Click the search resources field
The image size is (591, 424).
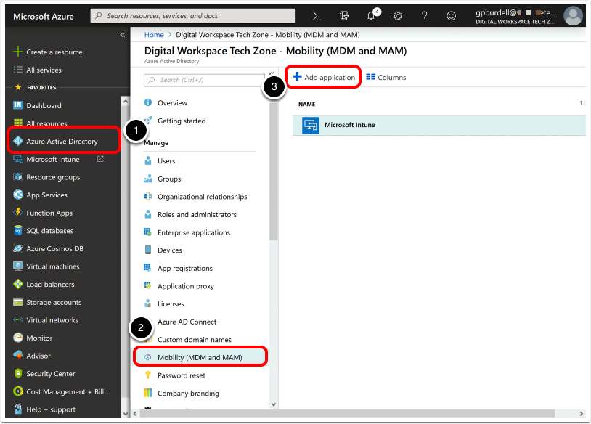point(193,16)
